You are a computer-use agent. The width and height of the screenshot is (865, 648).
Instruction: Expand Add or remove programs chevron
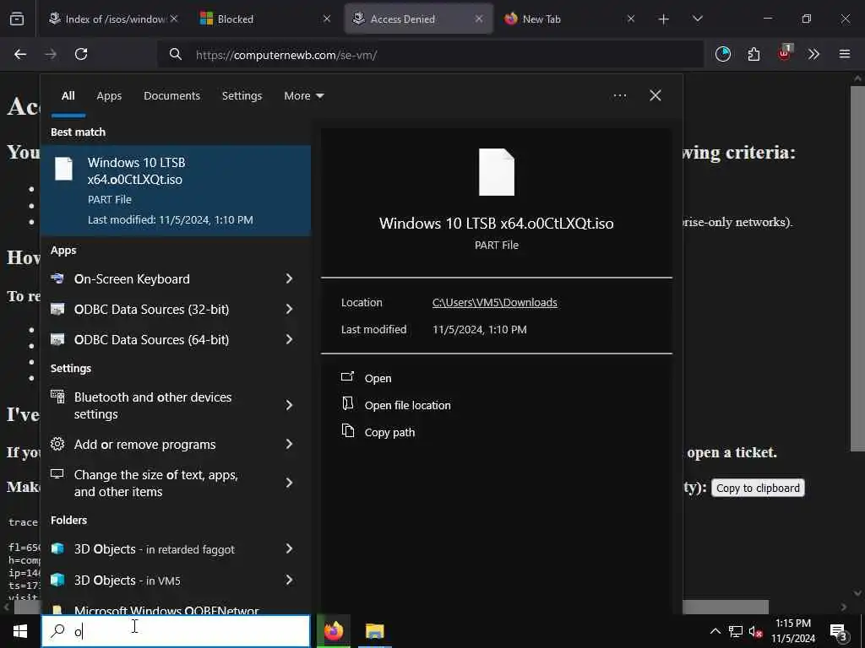[289, 444]
